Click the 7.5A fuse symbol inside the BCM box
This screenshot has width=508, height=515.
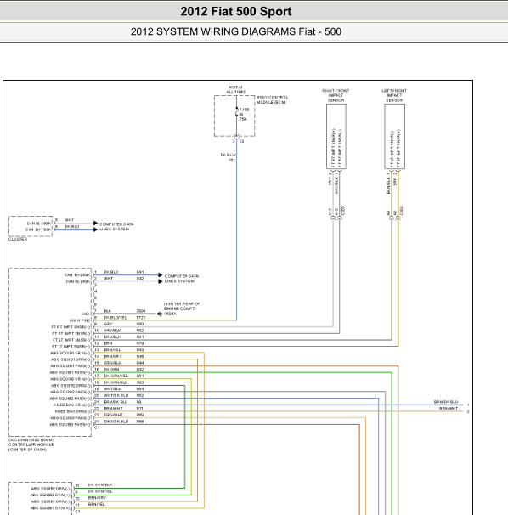click(237, 114)
